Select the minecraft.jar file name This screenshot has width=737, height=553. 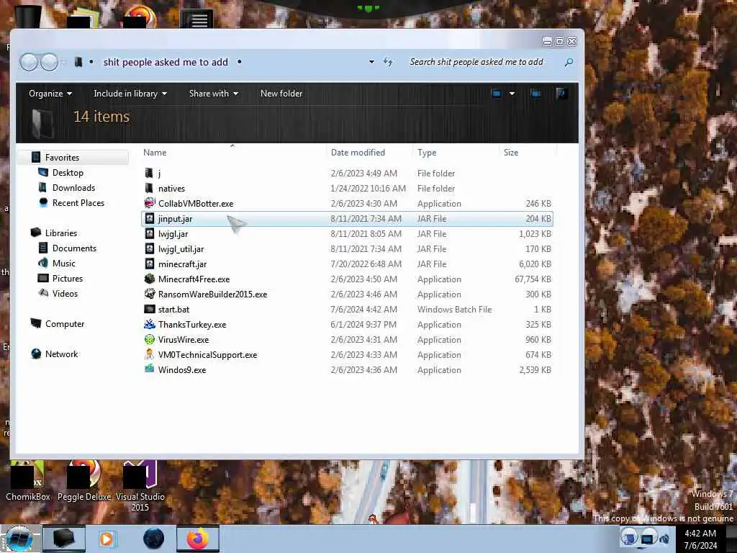click(182, 264)
